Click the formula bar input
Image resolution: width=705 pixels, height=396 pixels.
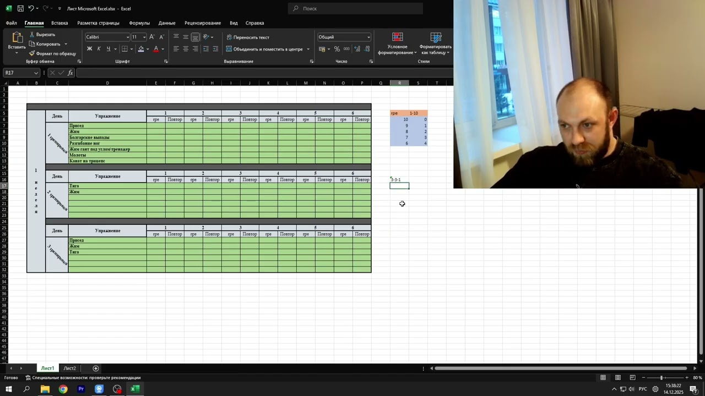click(264, 73)
